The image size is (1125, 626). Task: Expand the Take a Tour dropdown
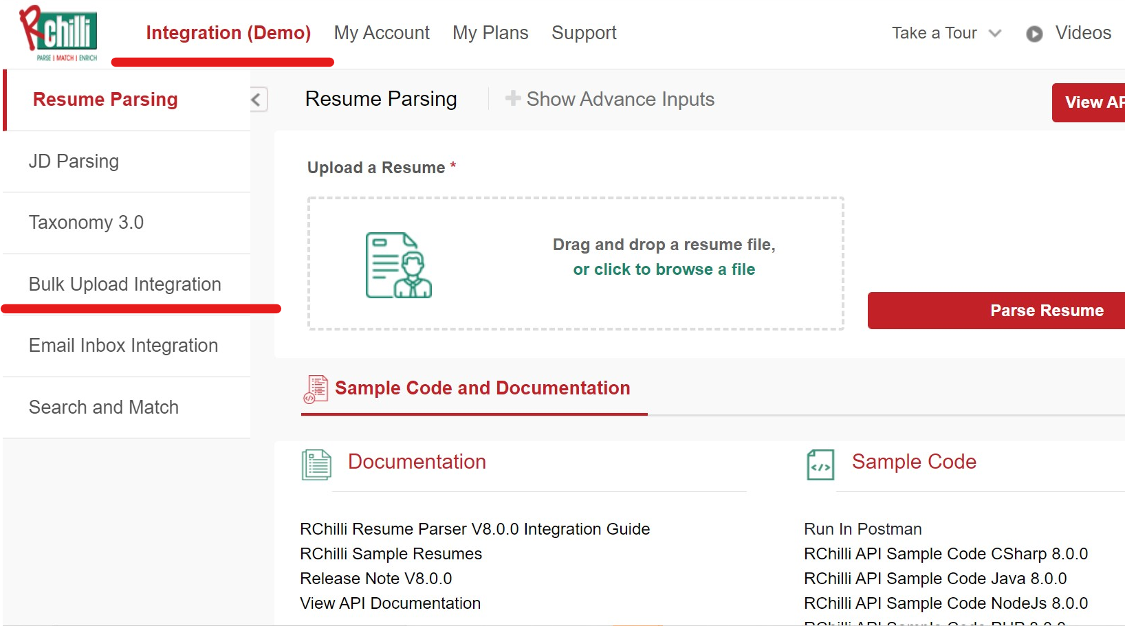tap(946, 33)
